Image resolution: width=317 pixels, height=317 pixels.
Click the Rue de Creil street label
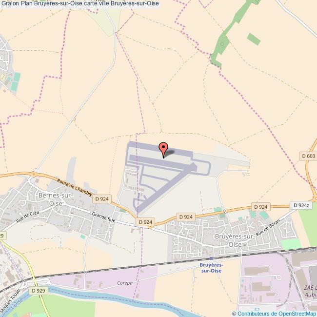pos(27,216)
